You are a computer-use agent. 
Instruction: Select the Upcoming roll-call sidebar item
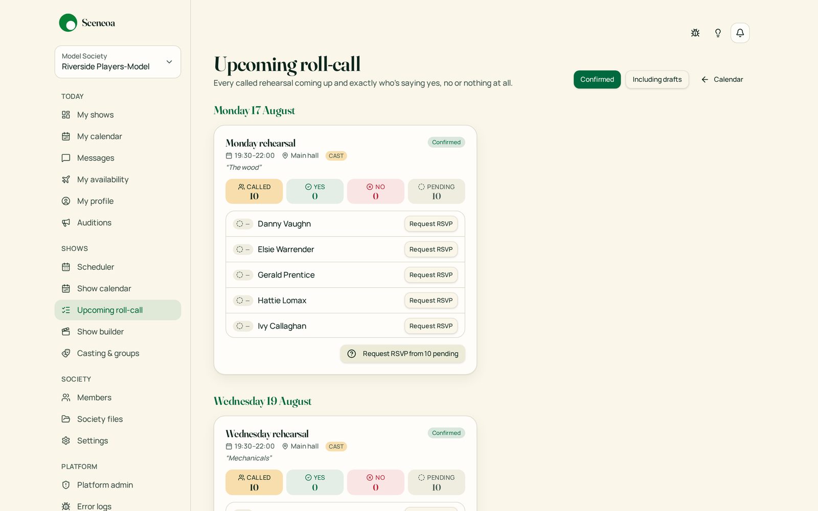tap(118, 310)
